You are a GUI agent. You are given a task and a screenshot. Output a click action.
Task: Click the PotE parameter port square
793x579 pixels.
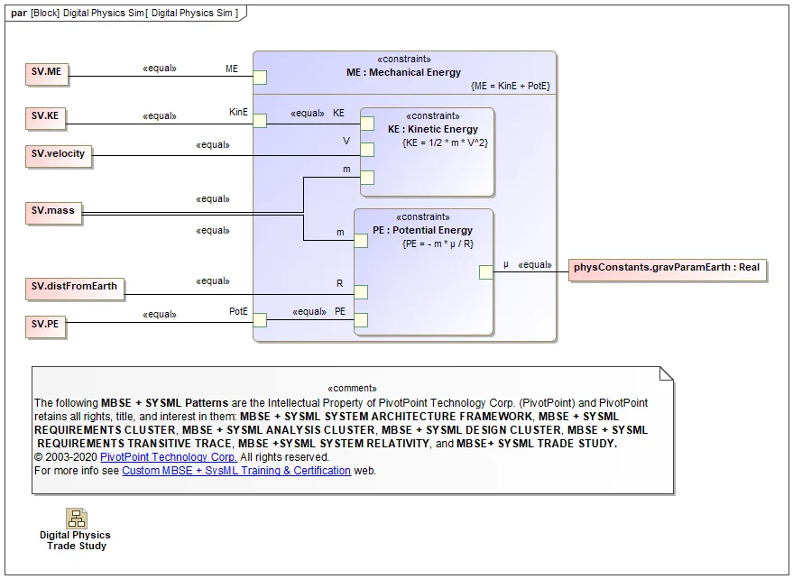pos(260,320)
